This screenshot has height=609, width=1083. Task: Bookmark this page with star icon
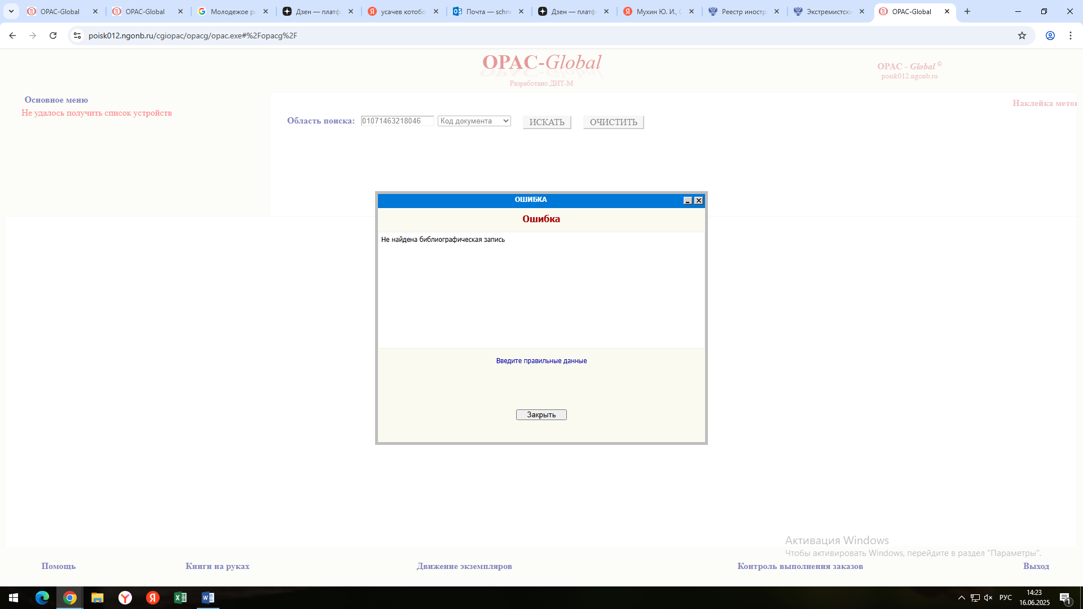tap(1022, 36)
